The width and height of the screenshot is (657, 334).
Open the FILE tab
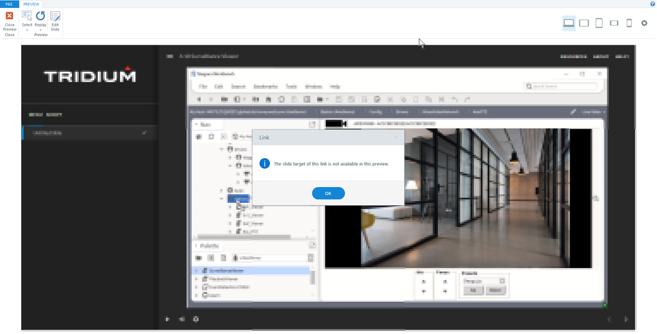coord(9,4)
